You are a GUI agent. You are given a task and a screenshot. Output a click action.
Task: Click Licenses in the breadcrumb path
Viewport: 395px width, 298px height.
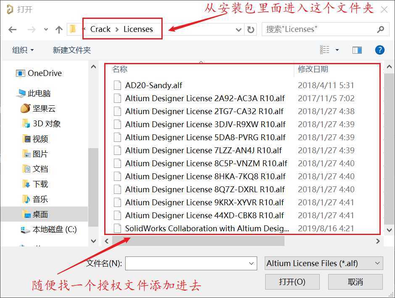[x=138, y=29]
